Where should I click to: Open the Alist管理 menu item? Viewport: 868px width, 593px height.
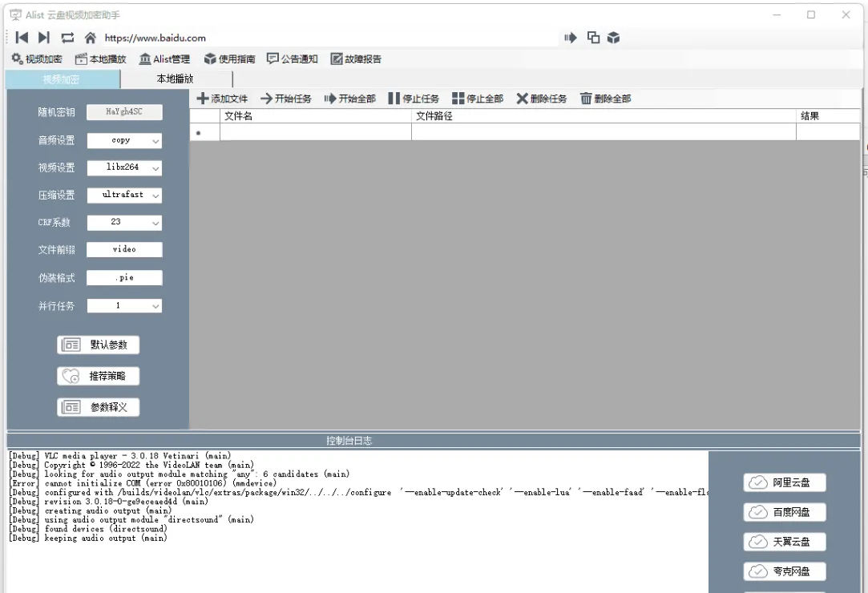click(x=164, y=58)
